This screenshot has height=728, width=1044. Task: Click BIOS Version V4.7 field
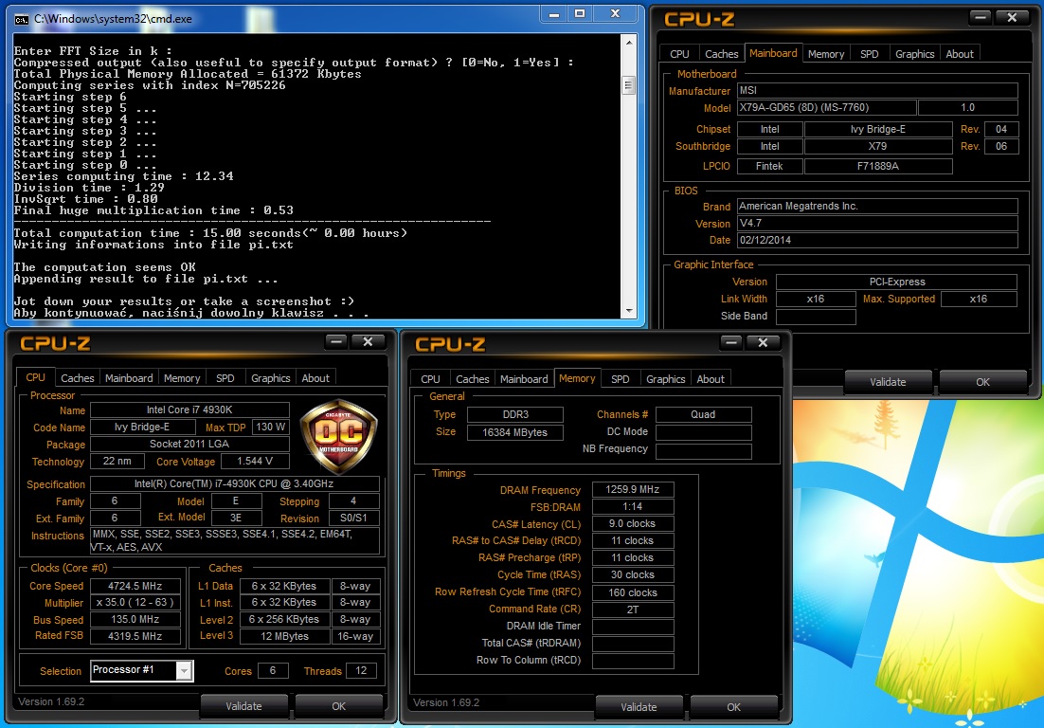coord(877,223)
